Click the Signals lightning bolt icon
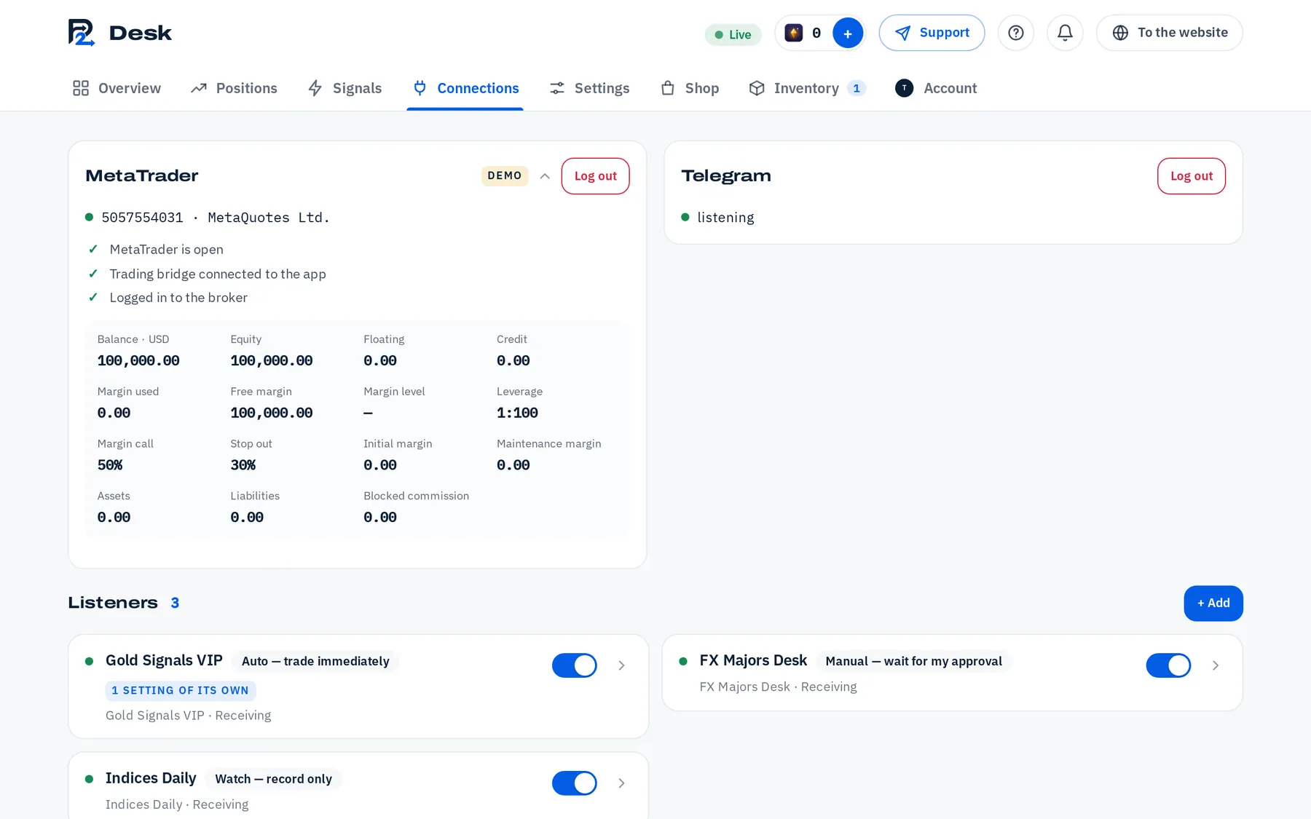The image size is (1311, 819). tap(315, 88)
